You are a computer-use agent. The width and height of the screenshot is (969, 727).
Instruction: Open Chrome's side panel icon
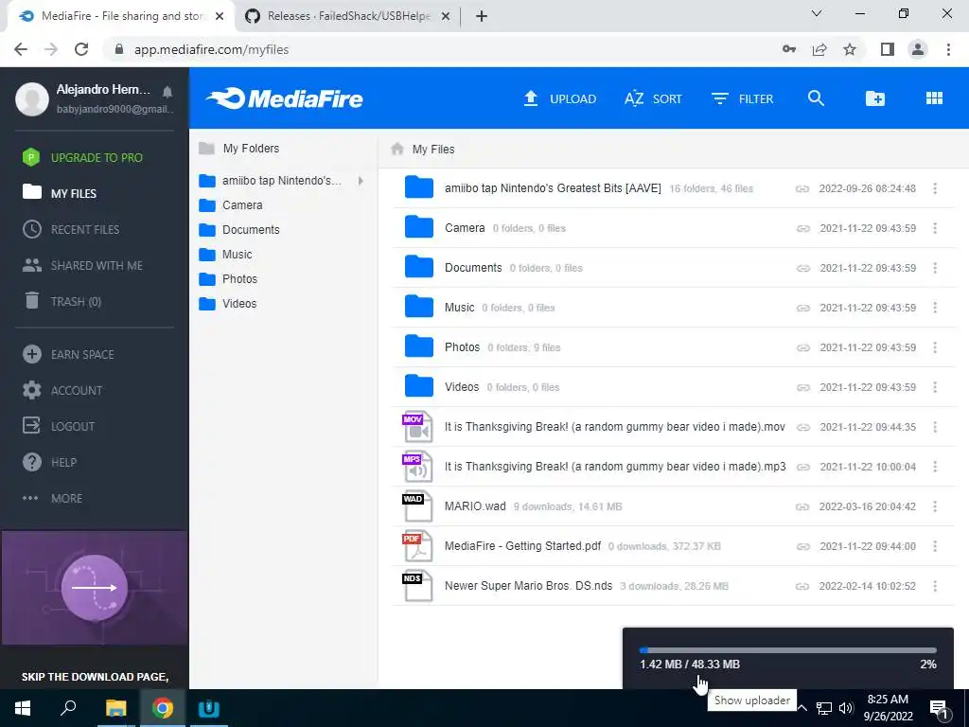click(888, 49)
